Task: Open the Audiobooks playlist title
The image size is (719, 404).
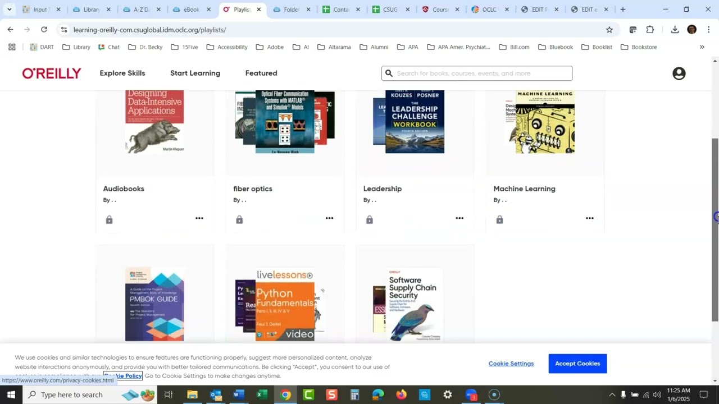Action: point(124,189)
